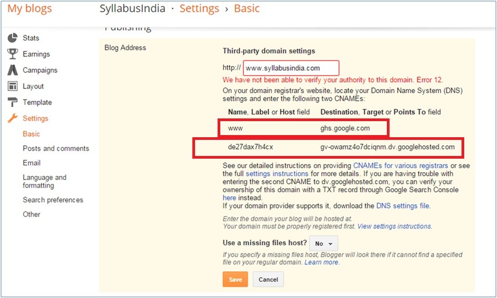Click the Cancel button
This screenshot has width=497, height=298.
pos(268,279)
